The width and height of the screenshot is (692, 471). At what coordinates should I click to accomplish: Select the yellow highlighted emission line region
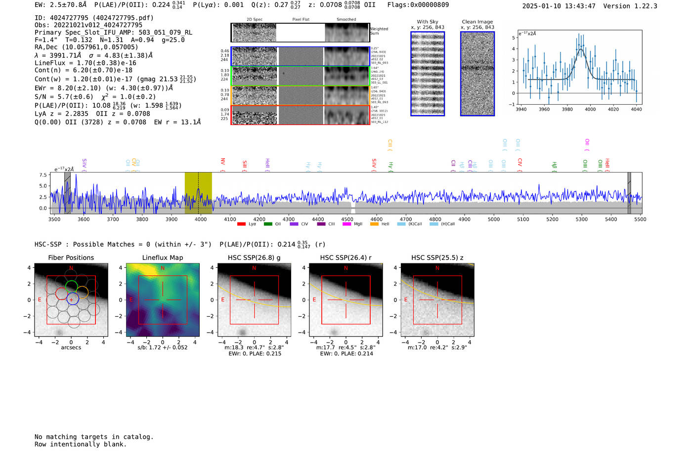[198, 193]
